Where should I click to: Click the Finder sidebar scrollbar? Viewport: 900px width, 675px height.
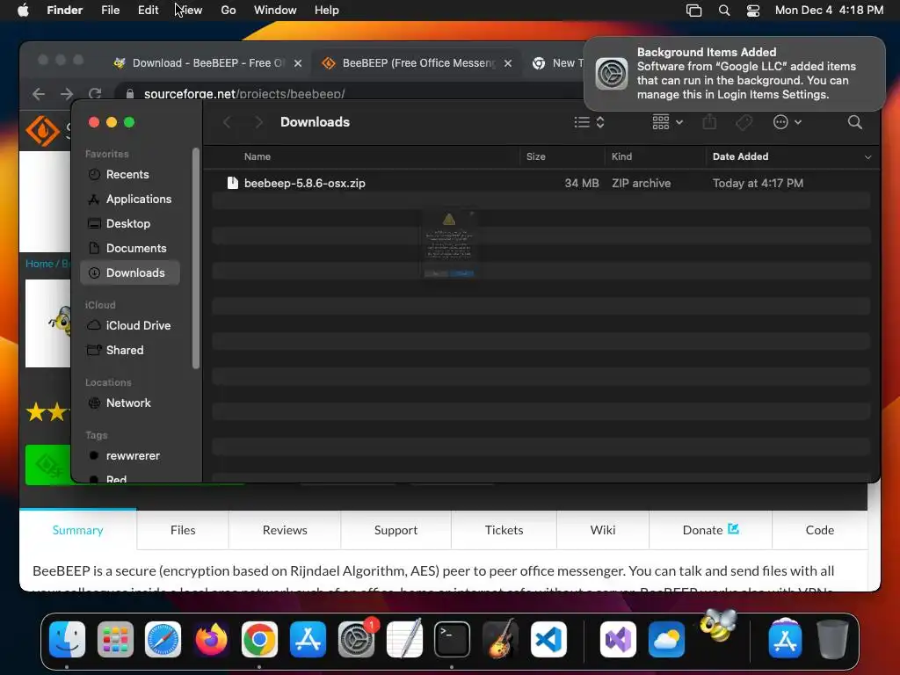pos(196,258)
